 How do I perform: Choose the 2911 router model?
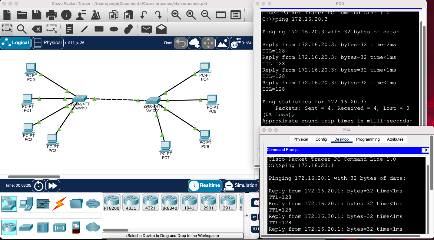pos(228,202)
